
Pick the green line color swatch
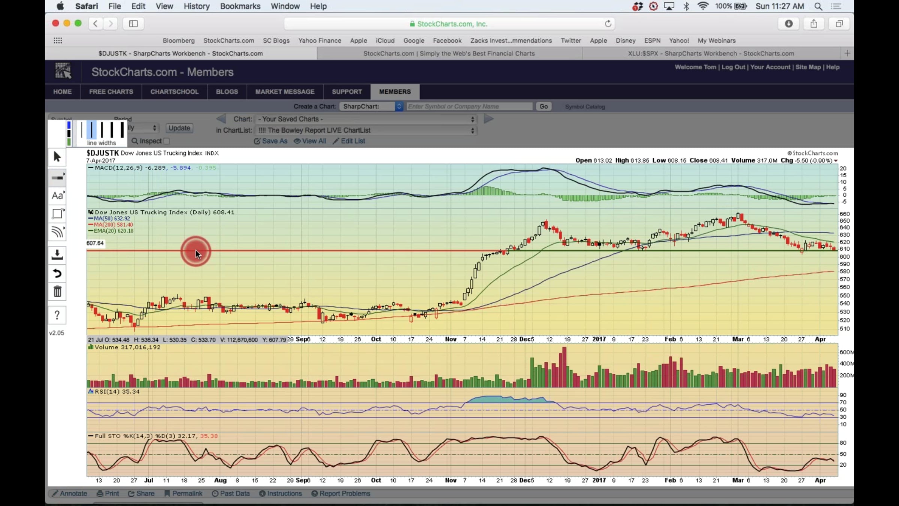(69, 142)
